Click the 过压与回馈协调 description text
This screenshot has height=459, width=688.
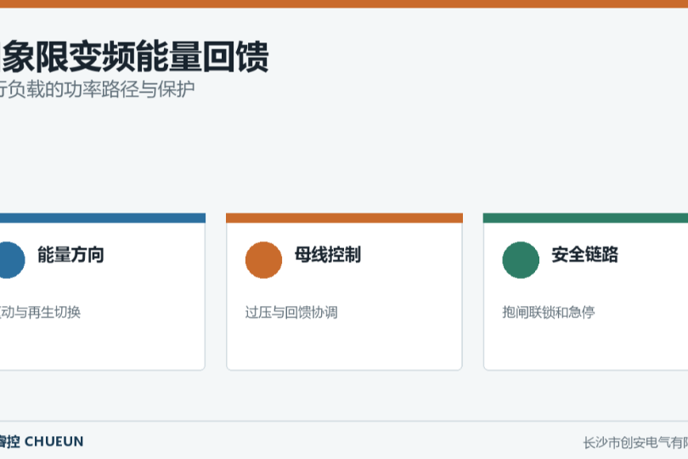tap(291, 312)
